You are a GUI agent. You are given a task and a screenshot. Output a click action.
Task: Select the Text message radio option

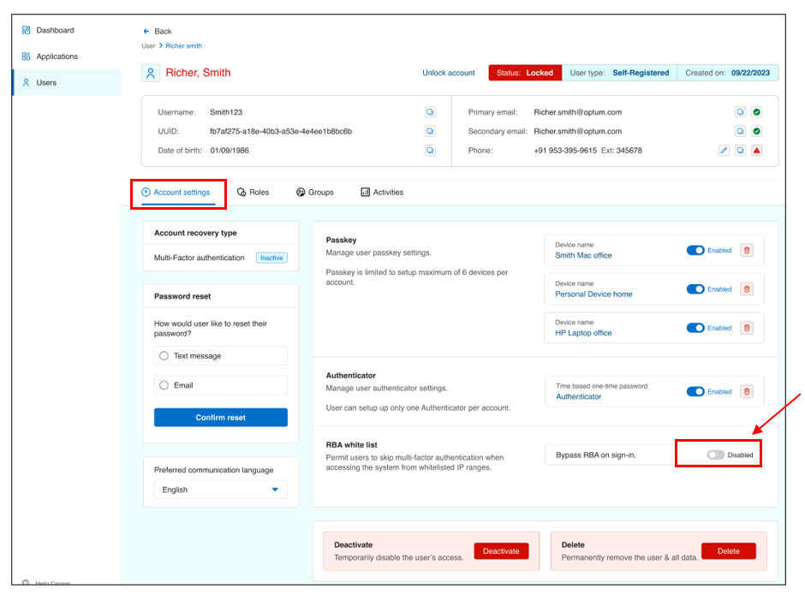click(164, 356)
